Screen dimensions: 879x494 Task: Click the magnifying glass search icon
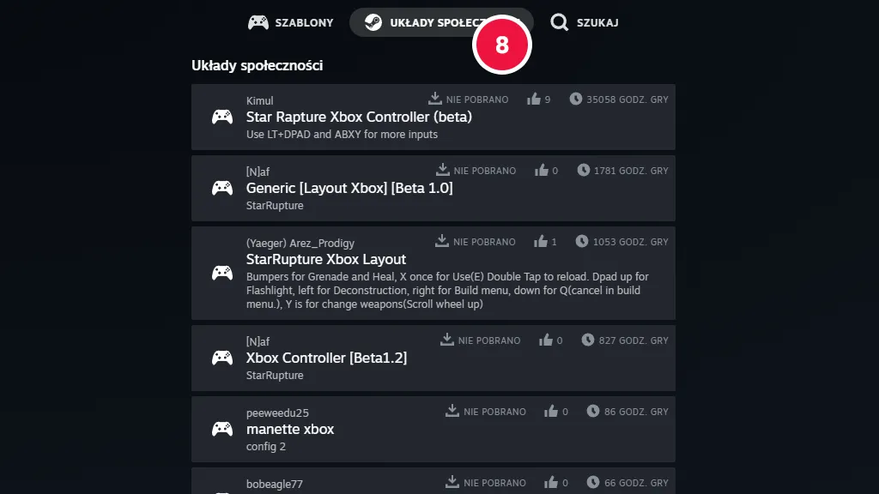tap(559, 22)
